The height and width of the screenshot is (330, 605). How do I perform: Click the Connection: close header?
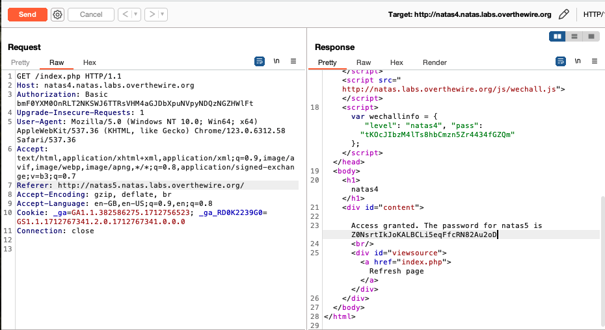(55, 231)
